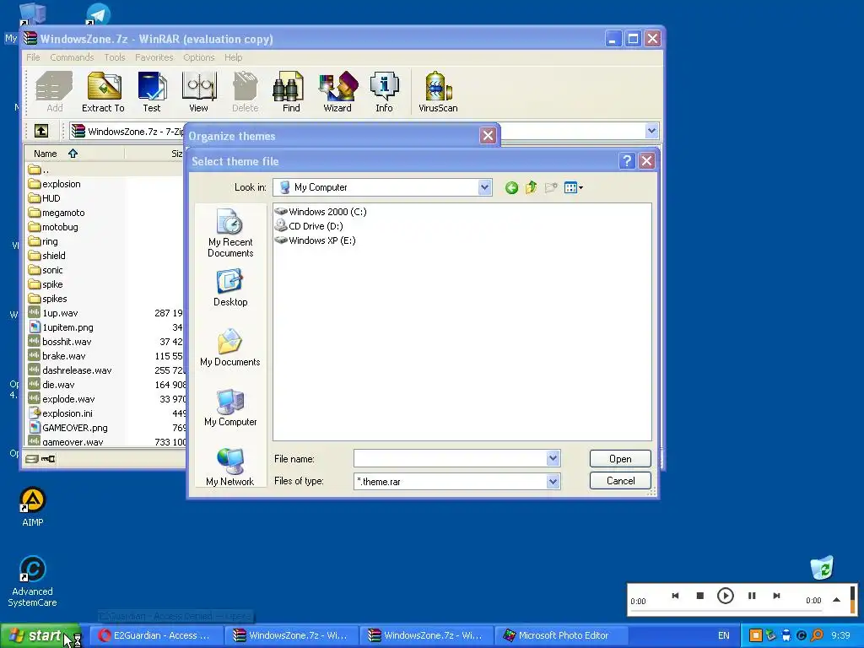The width and height of the screenshot is (864, 648).
Task: Open the File menu in WinRAR
Action: pyautogui.click(x=33, y=57)
